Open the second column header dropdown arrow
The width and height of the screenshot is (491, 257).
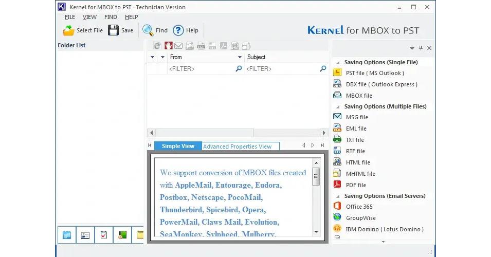162,57
